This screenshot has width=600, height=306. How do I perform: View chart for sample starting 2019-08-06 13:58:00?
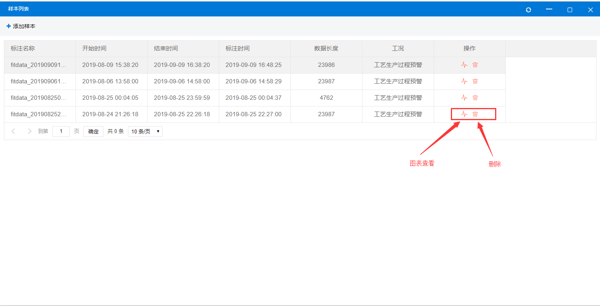click(x=464, y=81)
